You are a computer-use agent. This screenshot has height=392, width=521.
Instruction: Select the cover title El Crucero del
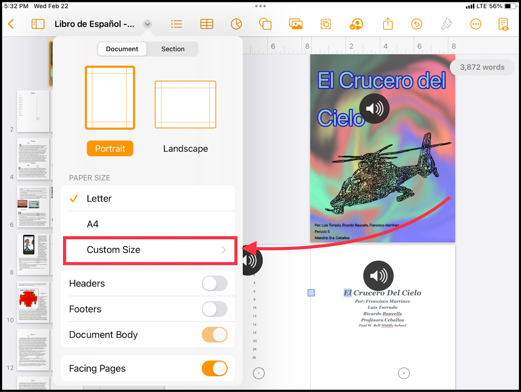382,80
